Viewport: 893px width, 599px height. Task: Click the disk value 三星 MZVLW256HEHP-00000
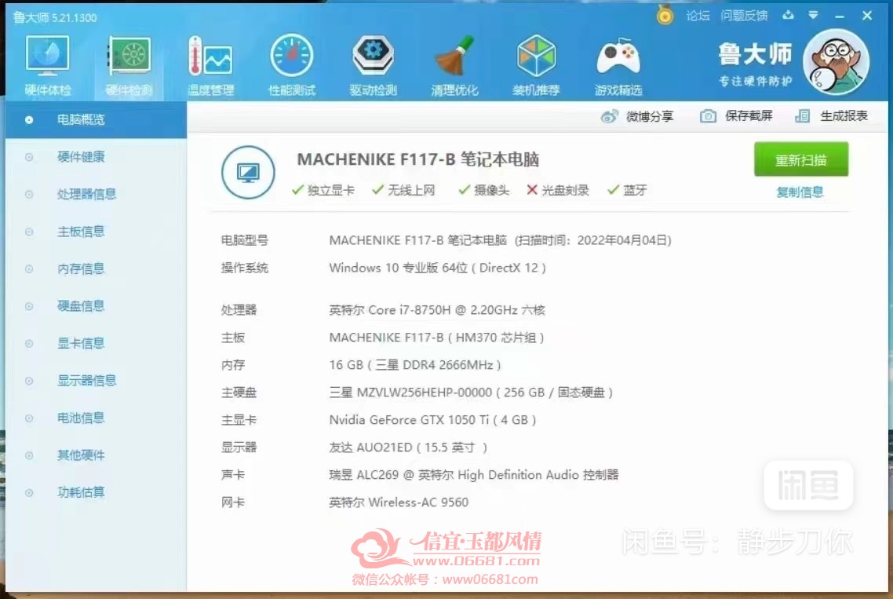(x=470, y=393)
